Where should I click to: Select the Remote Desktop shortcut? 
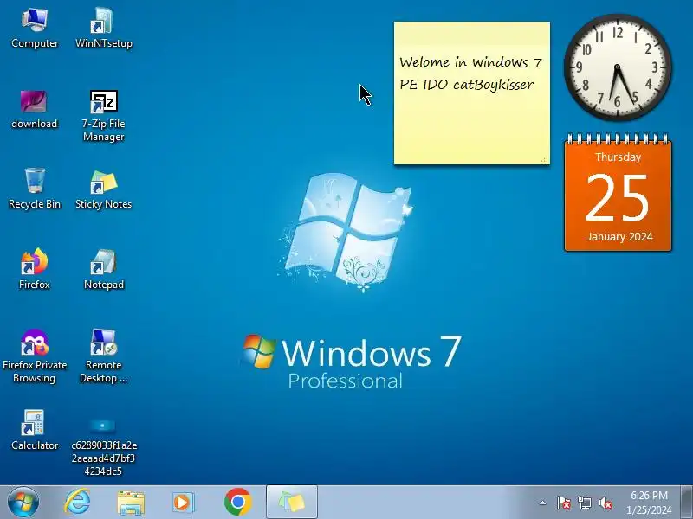click(103, 356)
